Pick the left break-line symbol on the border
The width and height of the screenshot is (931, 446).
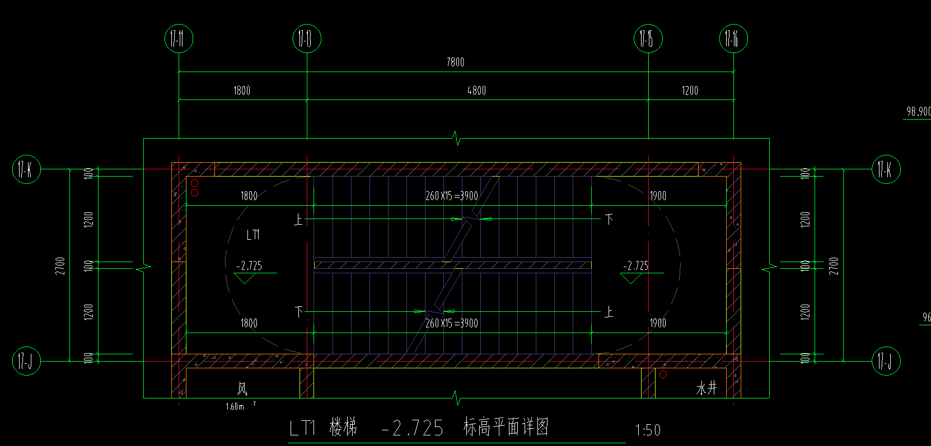[144, 268]
